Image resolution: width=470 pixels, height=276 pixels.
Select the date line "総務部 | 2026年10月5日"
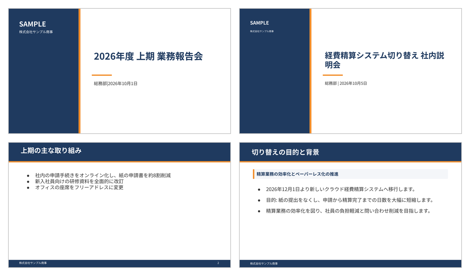(x=346, y=83)
